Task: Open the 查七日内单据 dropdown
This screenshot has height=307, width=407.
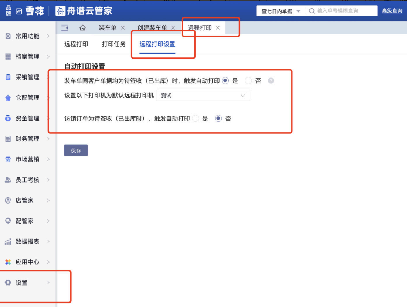Action: point(281,11)
